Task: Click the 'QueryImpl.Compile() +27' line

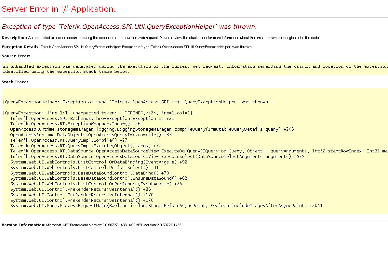Action: click(x=69, y=140)
